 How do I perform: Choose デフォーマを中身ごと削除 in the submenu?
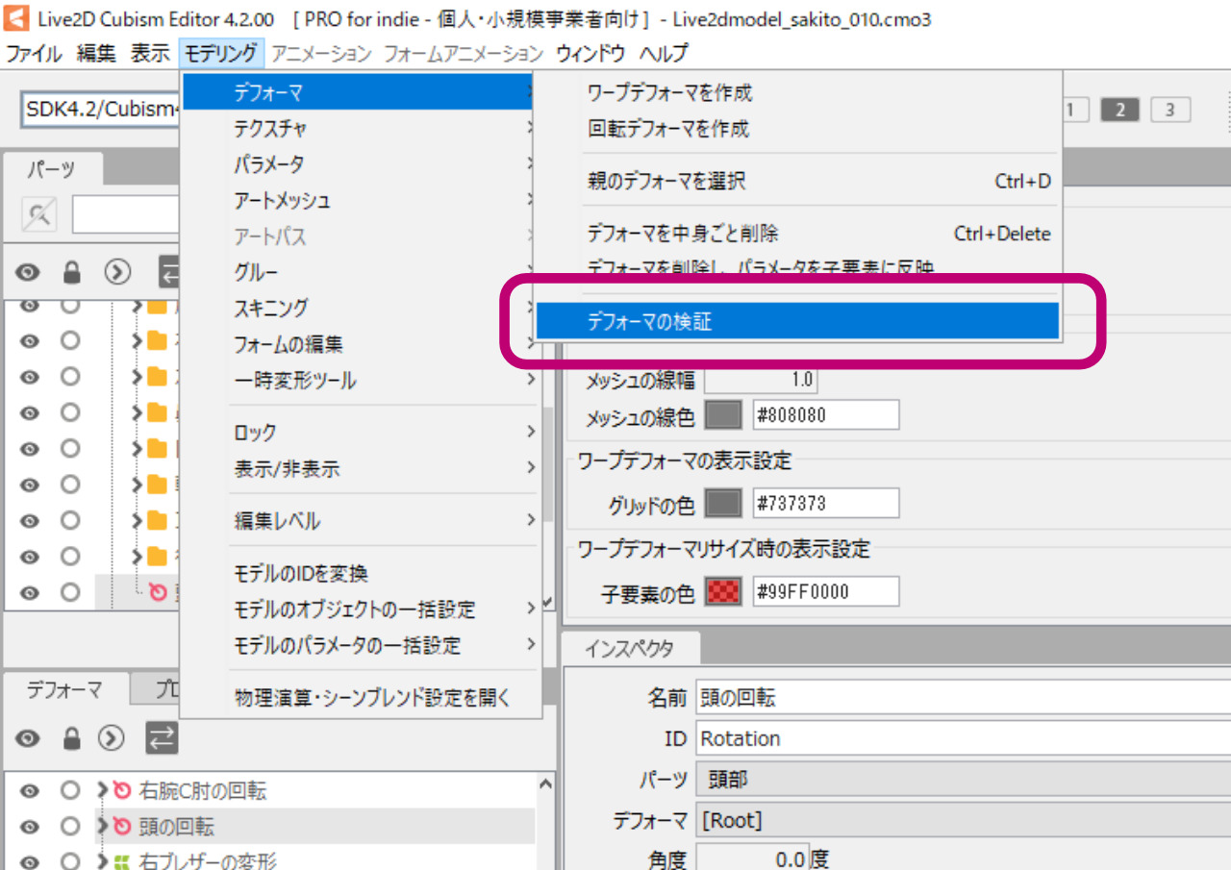[x=797, y=234]
